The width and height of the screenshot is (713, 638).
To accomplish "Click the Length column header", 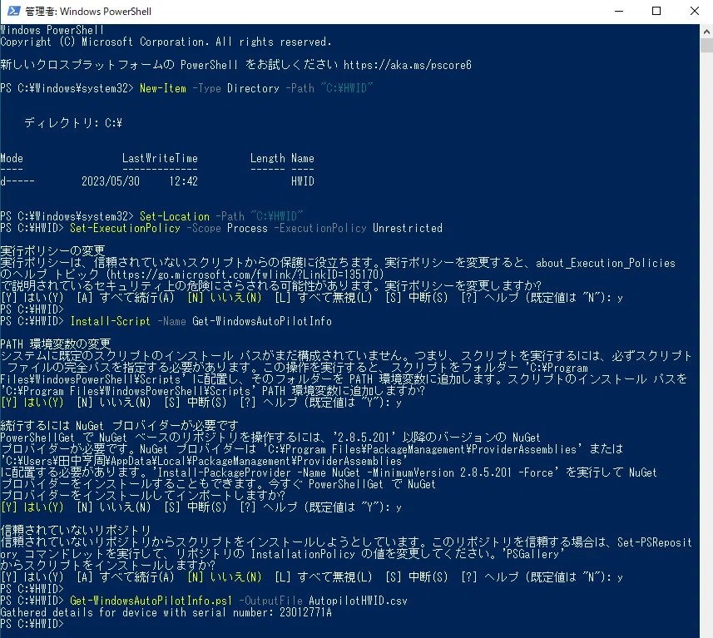I will coord(267,158).
